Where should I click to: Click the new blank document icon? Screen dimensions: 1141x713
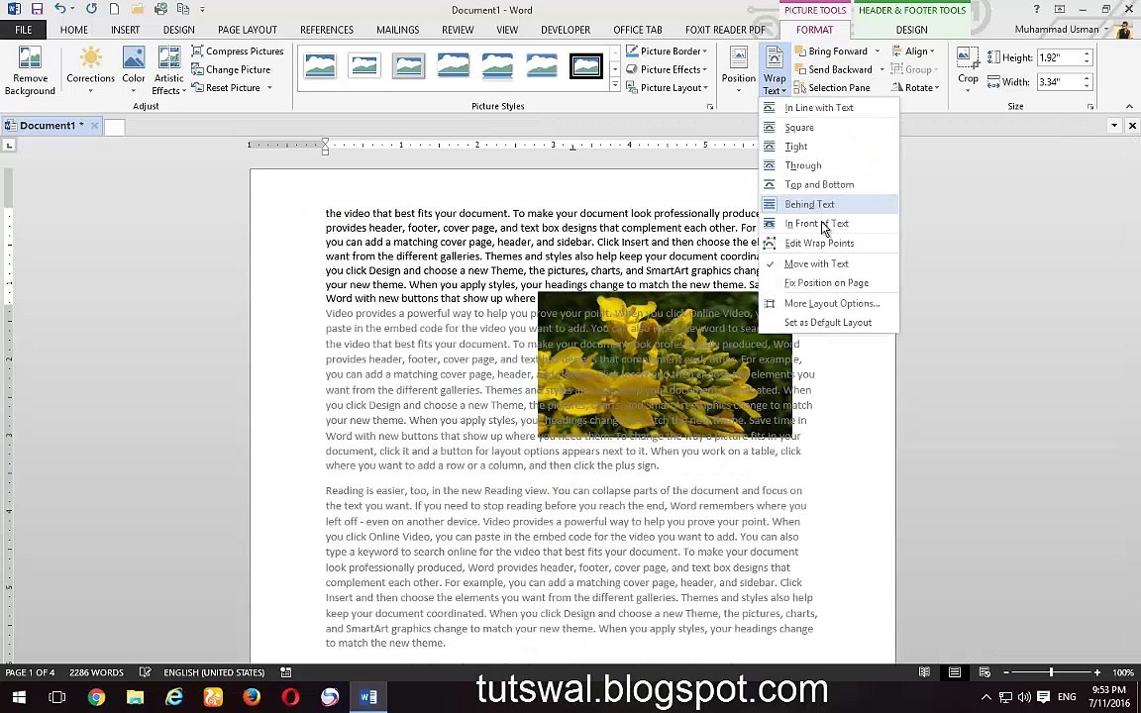[114, 10]
